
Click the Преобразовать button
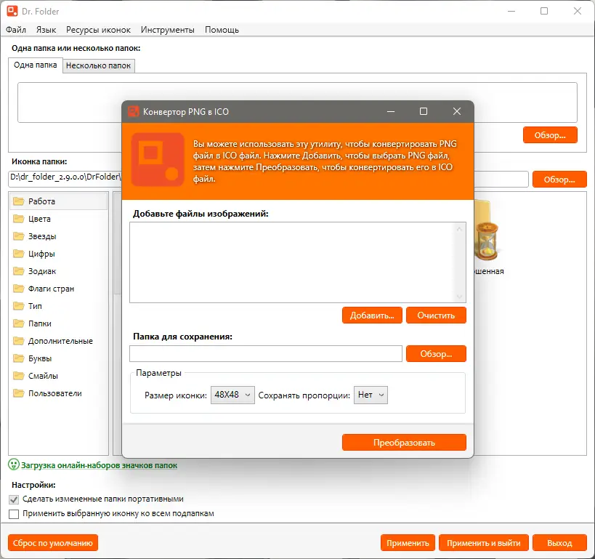(x=404, y=443)
